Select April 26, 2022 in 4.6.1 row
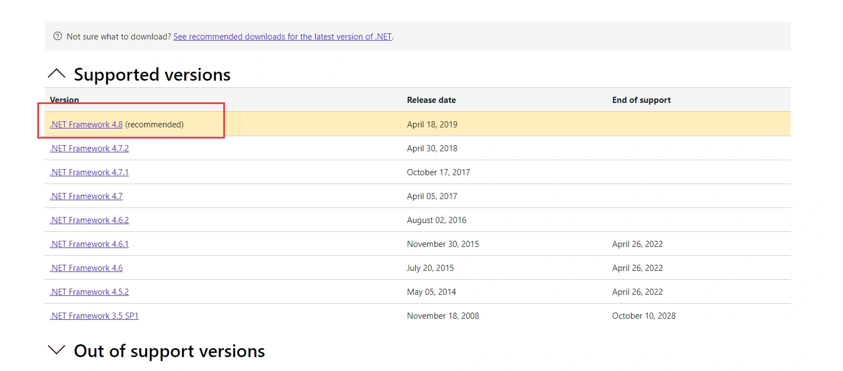Screen dimensions: 843x371 pyautogui.click(x=638, y=244)
